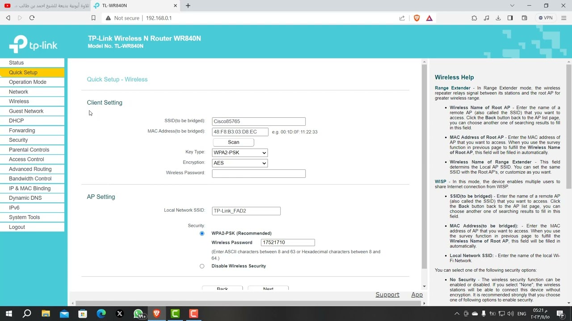Image resolution: width=572 pixels, height=321 pixels.
Task: Click the browser back arrow
Action: click(8, 18)
